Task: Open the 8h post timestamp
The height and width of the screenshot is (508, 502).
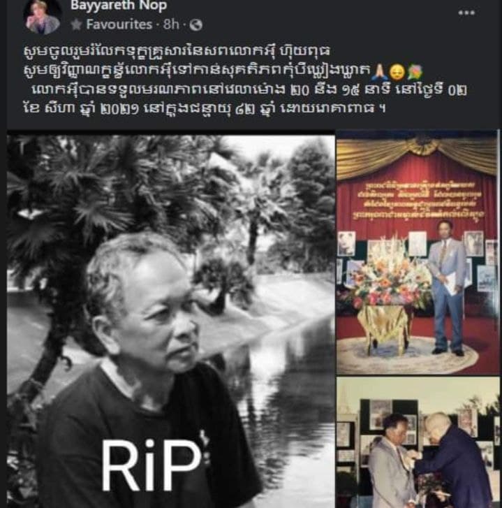Action: point(171,24)
